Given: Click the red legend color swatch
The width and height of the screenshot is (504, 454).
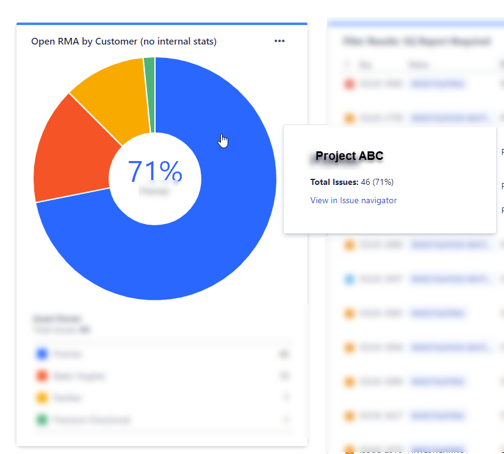Looking at the screenshot, I should pyautogui.click(x=41, y=375).
